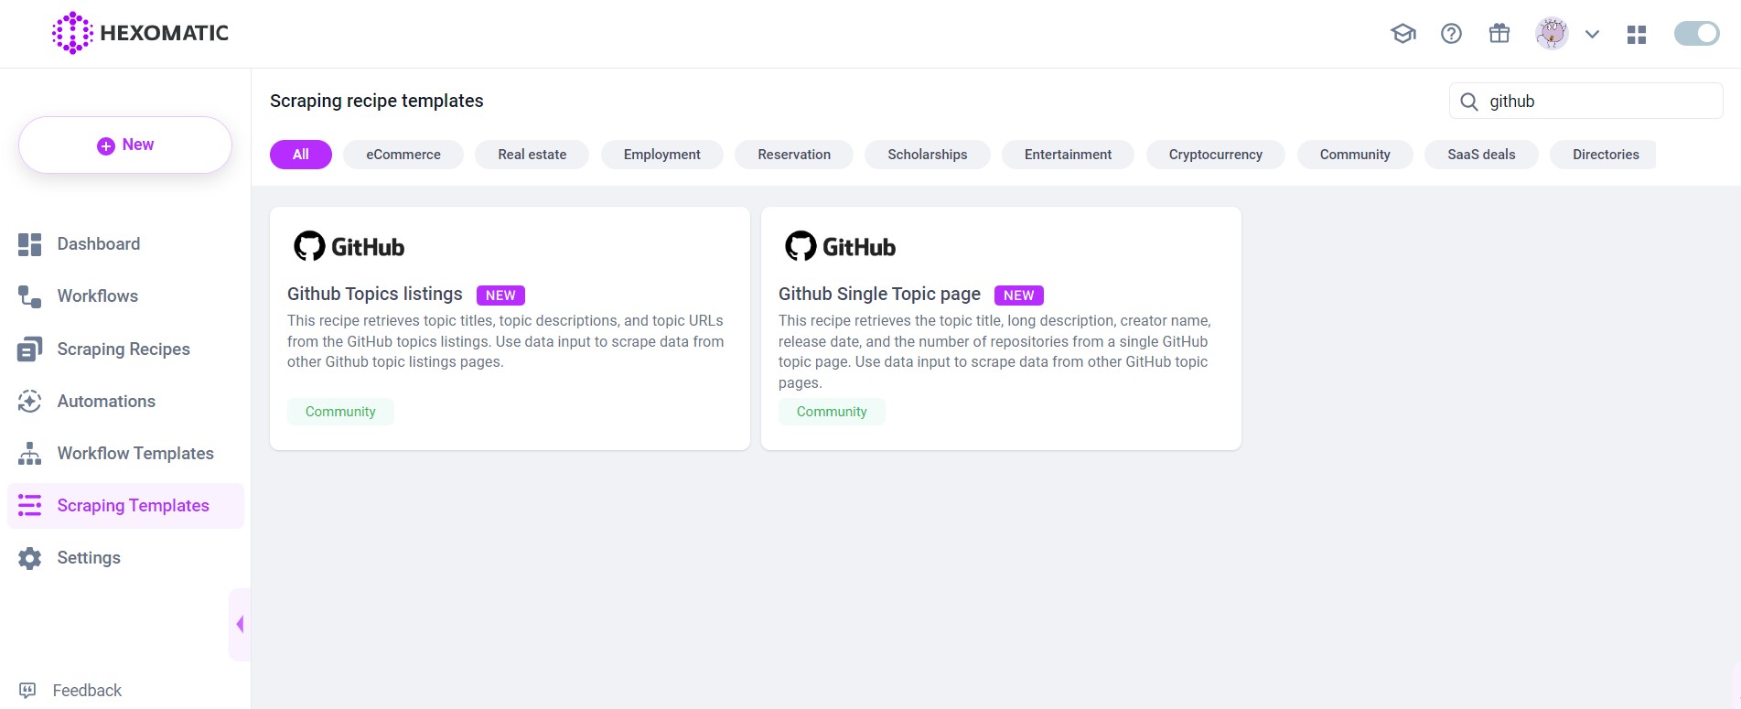Open the help question mark icon

(x=1451, y=34)
